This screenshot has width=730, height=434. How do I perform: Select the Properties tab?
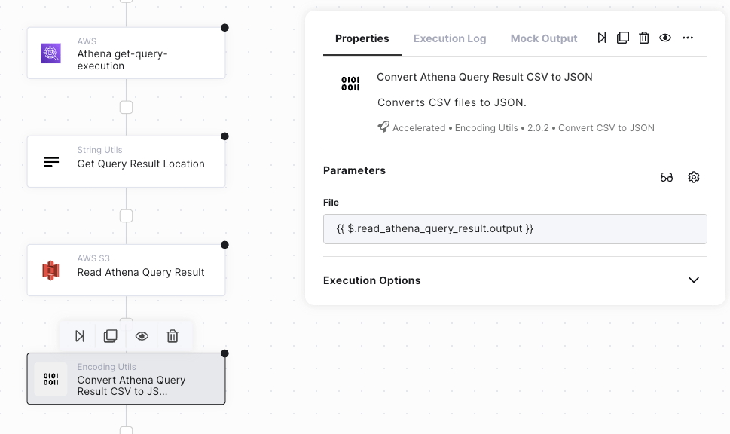[x=362, y=38]
